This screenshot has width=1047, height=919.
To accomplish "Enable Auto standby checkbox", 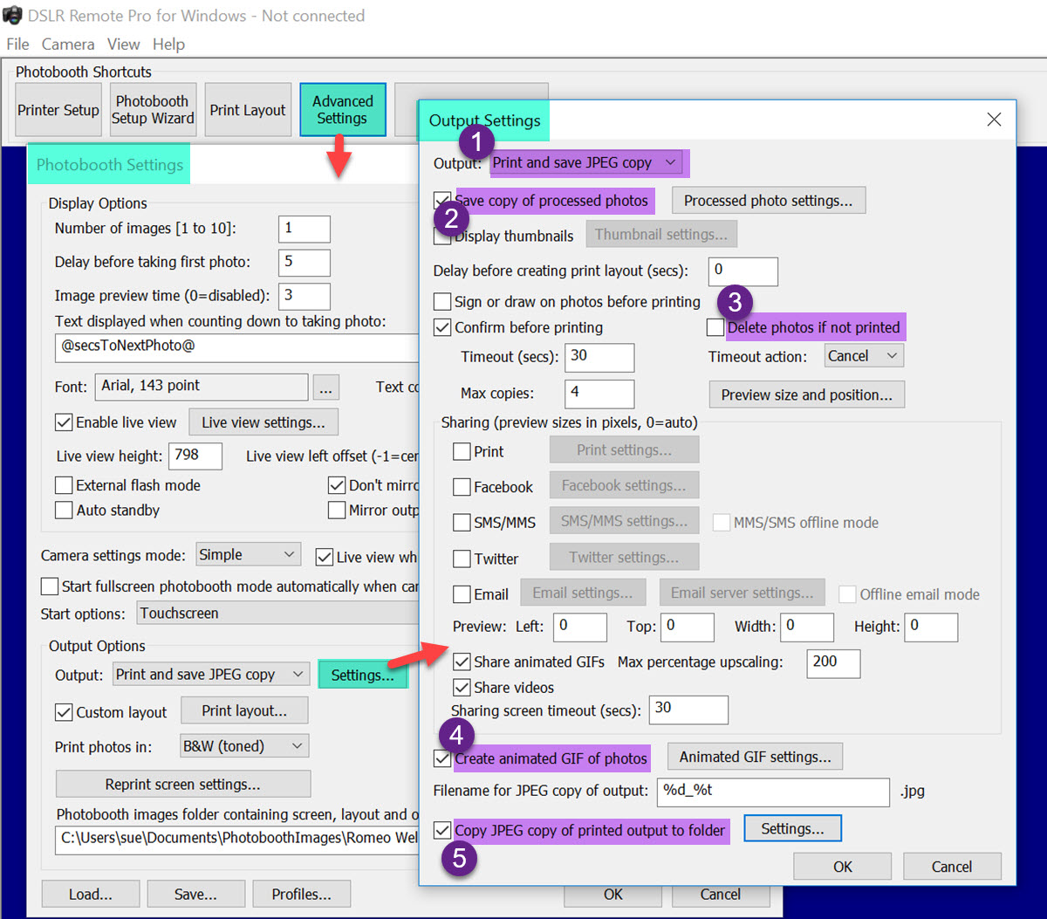I will 64,511.
